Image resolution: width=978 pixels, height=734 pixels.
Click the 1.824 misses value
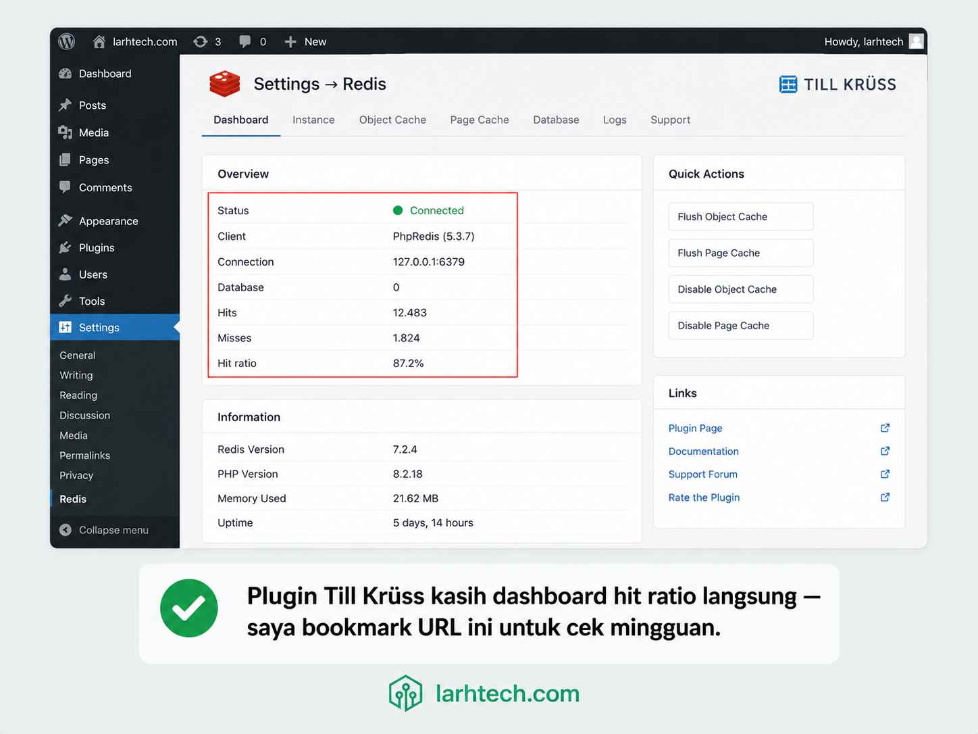click(x=406, y=338)
